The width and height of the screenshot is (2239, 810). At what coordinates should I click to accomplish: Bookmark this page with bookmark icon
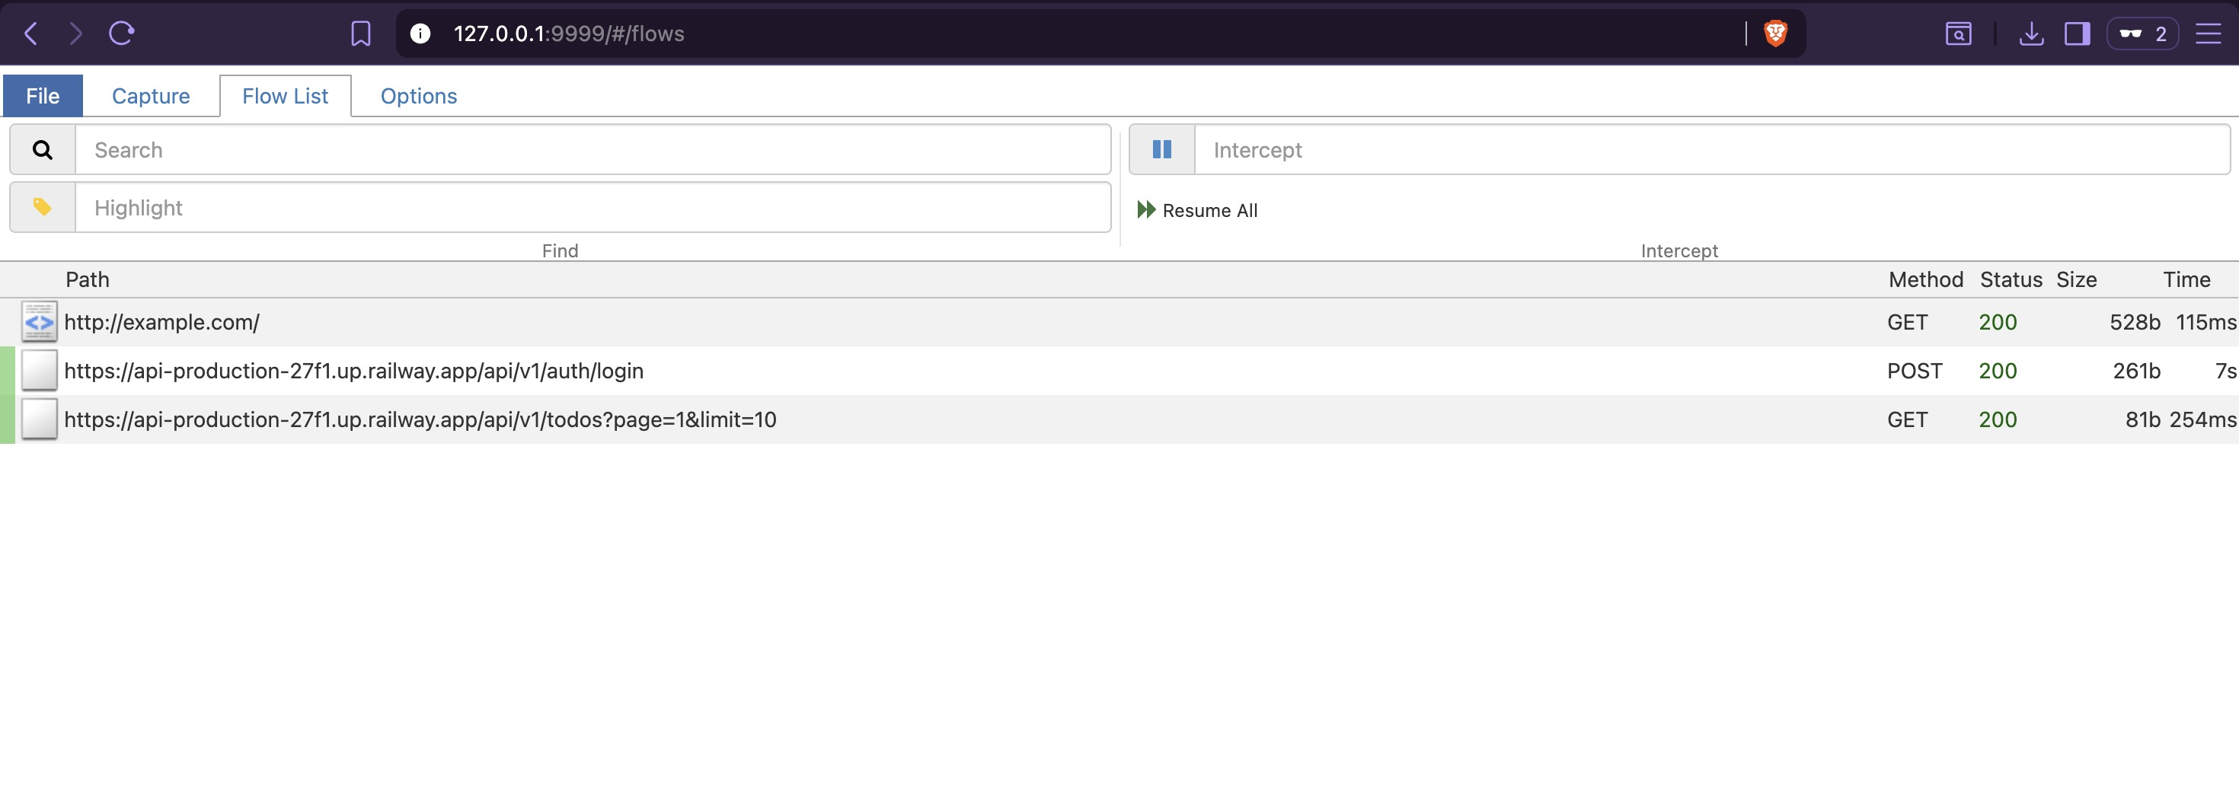pyautogui.click(x=361, y=34)
